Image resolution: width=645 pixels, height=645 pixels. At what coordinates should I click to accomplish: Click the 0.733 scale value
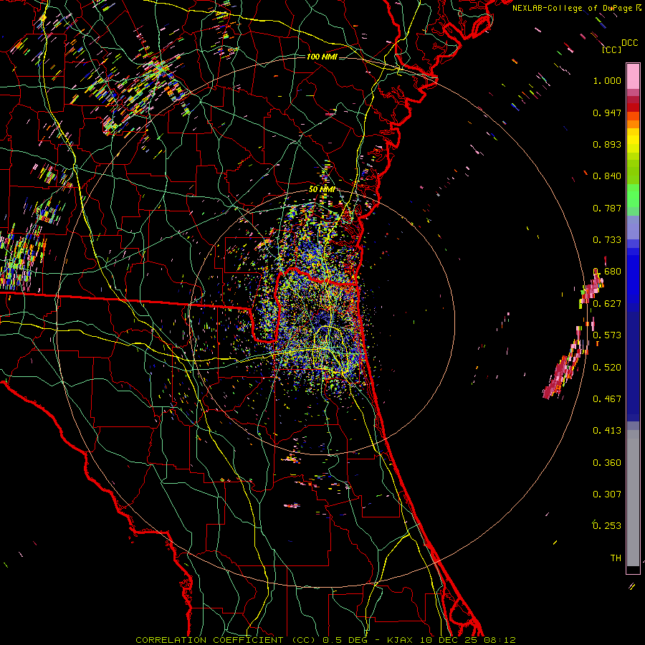607,240
